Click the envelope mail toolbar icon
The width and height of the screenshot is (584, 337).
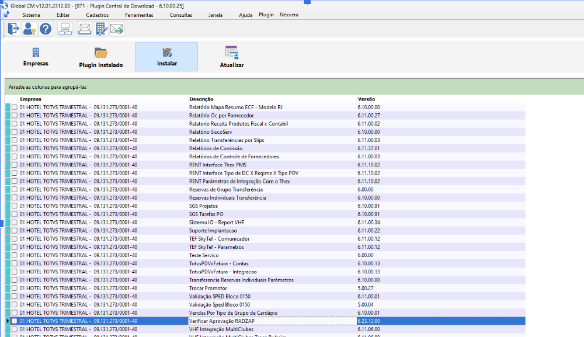click(85, 29)
